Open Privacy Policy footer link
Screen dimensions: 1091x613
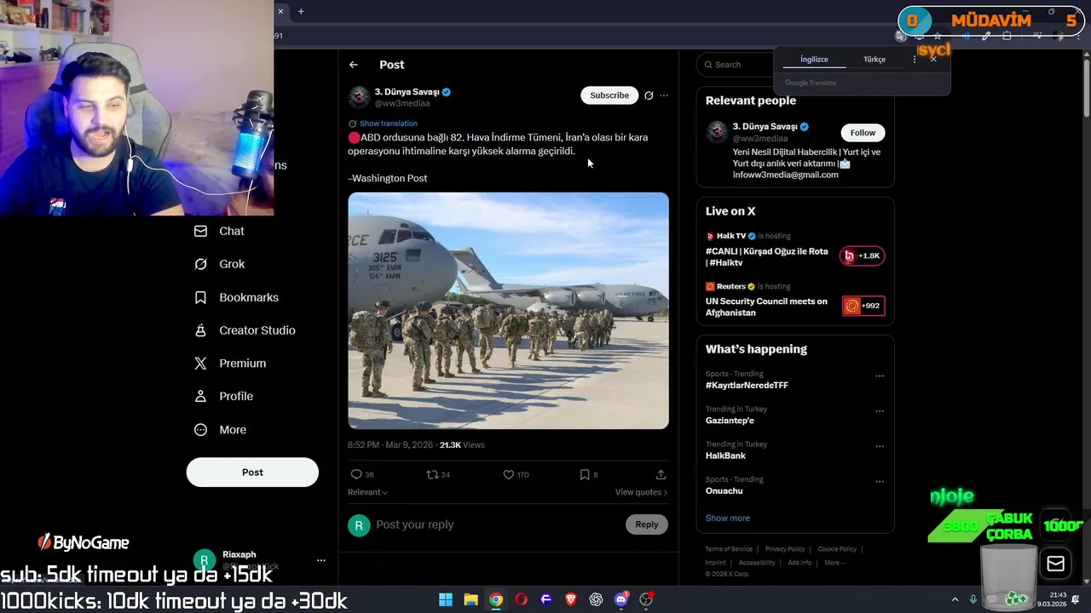point(785,549)
